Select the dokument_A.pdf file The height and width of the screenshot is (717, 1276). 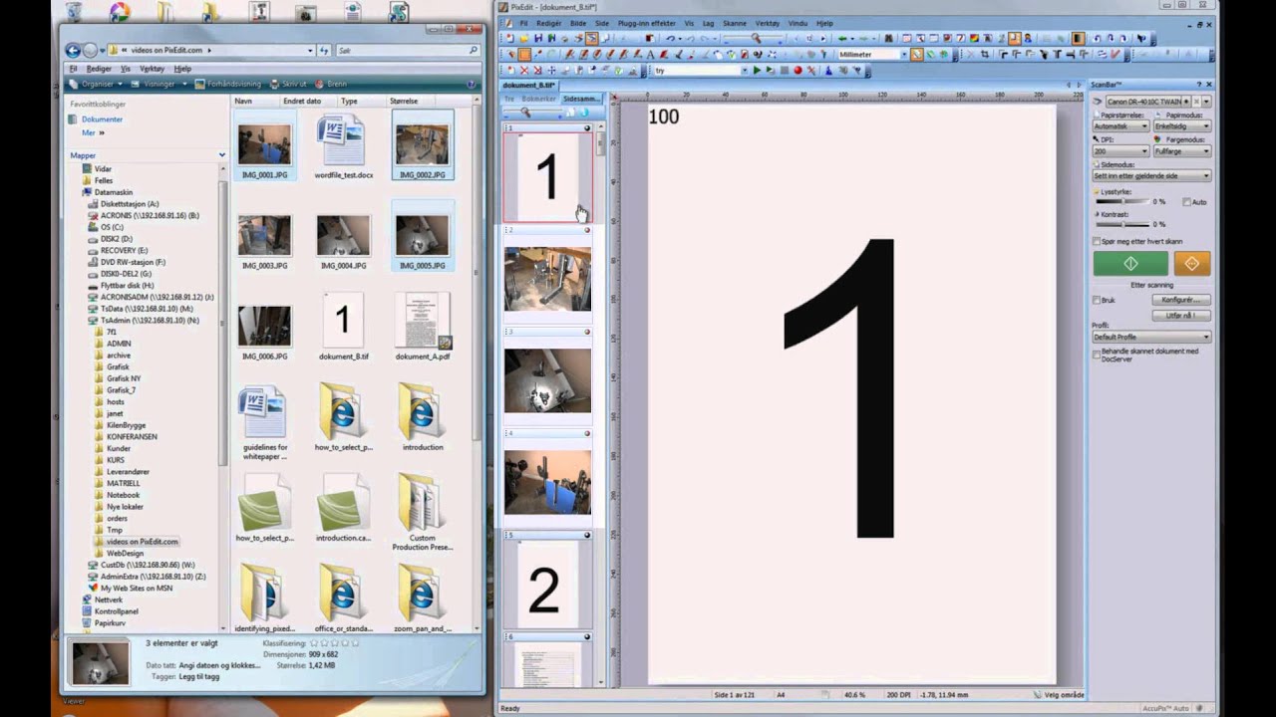click(x=423, y=327)
